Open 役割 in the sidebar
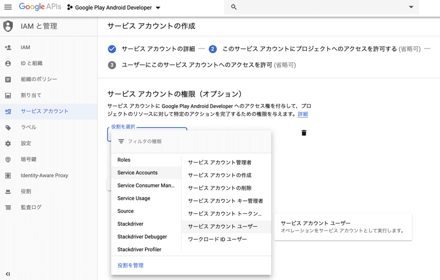This screenshot has width=440, height=280. click(48, 191)
